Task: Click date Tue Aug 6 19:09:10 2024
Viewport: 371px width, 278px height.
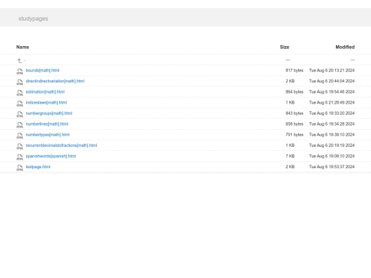Action: (x=332, y=156)
